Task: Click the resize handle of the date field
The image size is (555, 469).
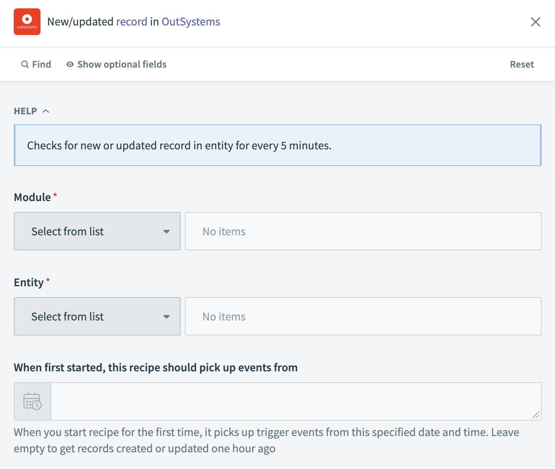Action: coord(536,415)
